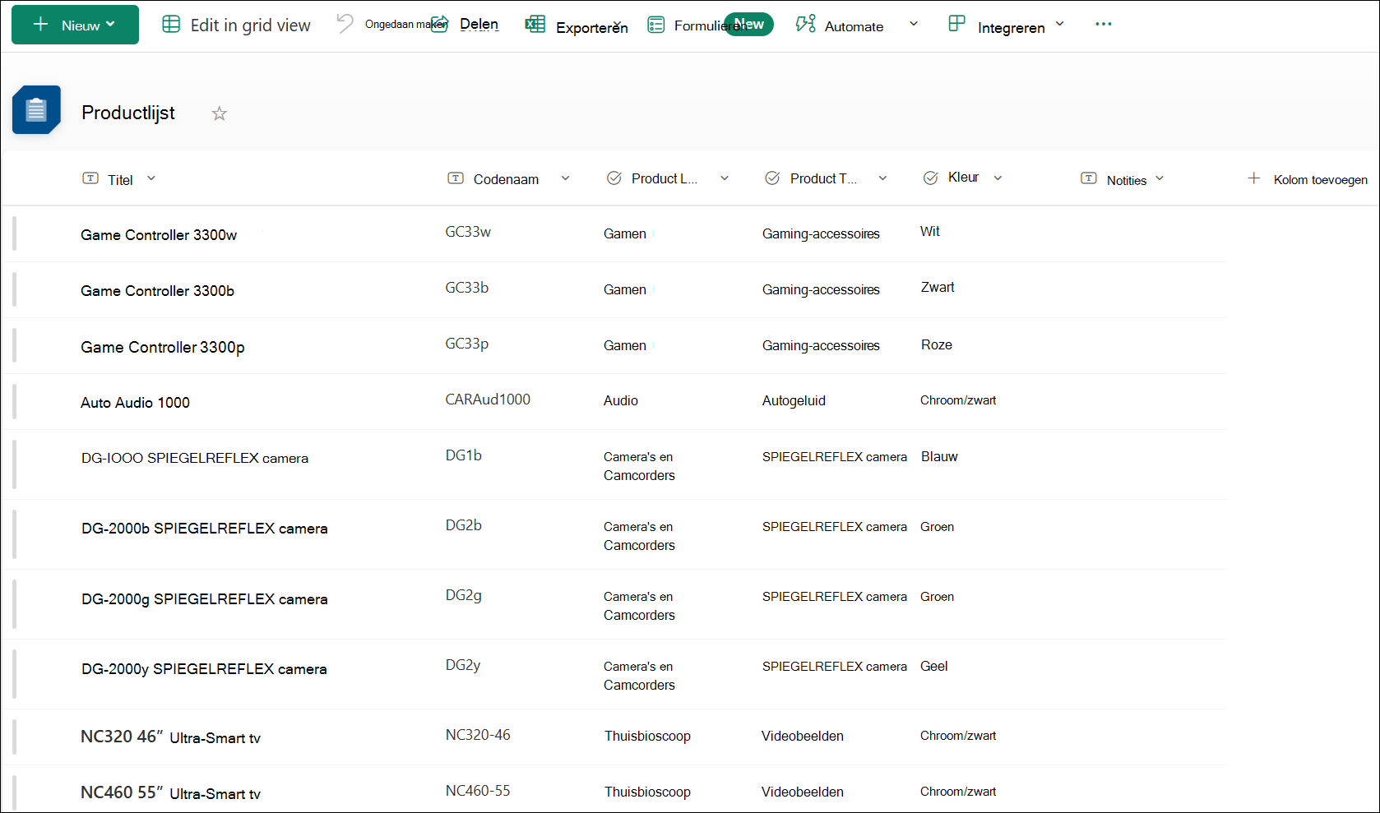Click the Roze color cell
Viewport: 1380px width, 813px height.
pyautogui.click(x=937, y=345)
